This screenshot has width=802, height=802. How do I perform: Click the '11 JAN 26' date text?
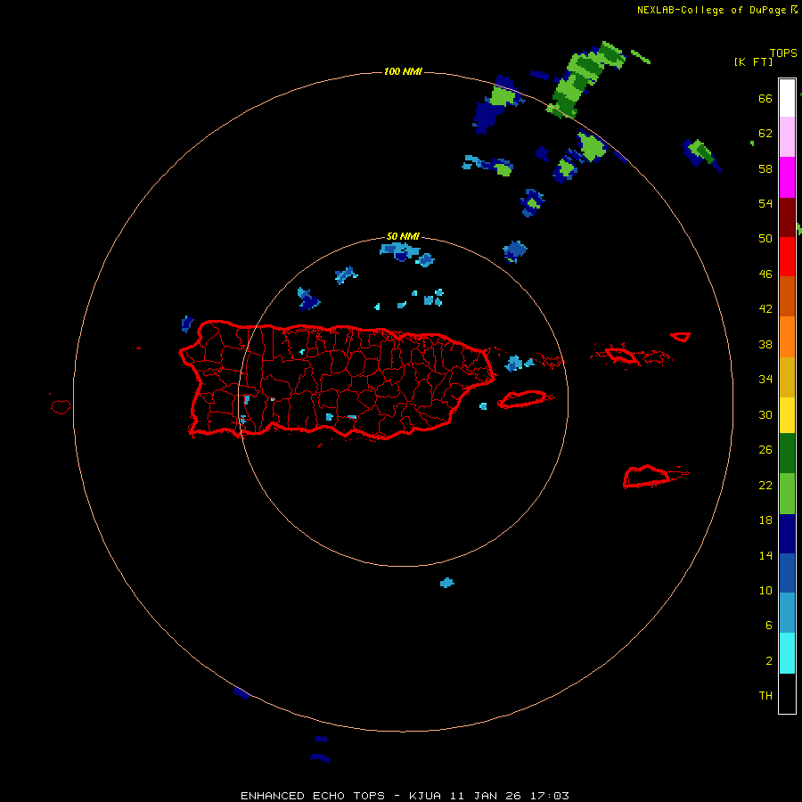(486, 796)
